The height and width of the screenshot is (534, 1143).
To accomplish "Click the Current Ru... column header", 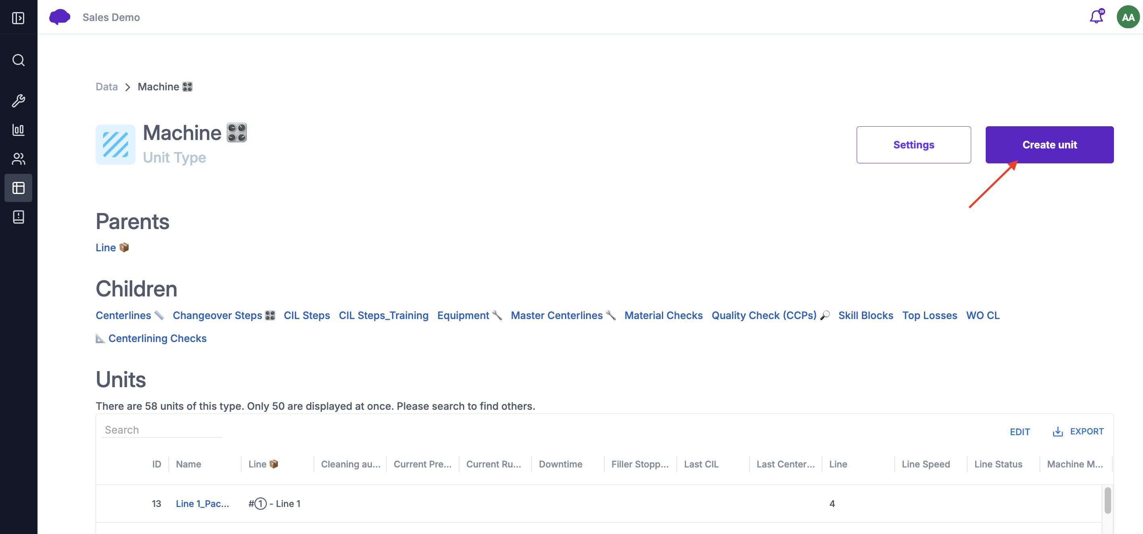I will click(493, 464).
